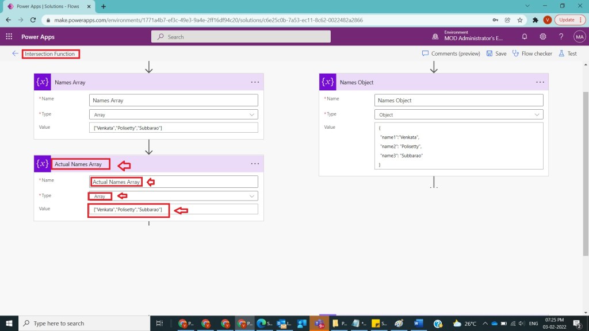Viewport: 589px width, 331px height.
Task: Open the Power Apps app launcher waffle
Action: [9, 37]
